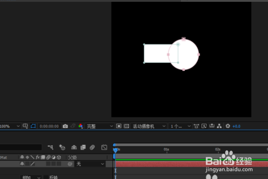Take a snapshot with the camera icon

tap(65, 126)
